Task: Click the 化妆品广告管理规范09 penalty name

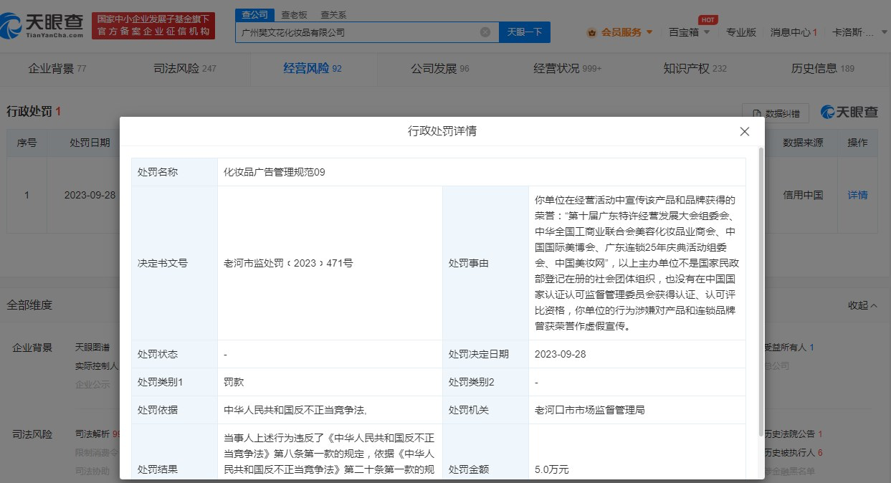Action: pos(275,172)
